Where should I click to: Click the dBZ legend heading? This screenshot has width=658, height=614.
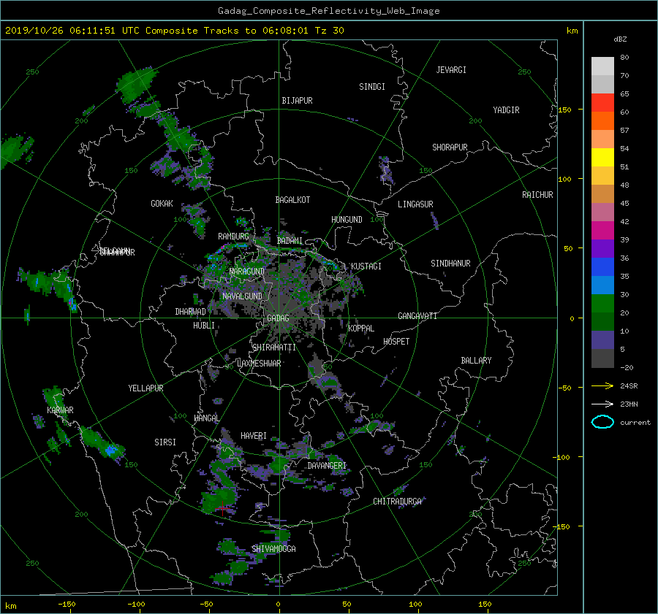(x=620, y=39)
